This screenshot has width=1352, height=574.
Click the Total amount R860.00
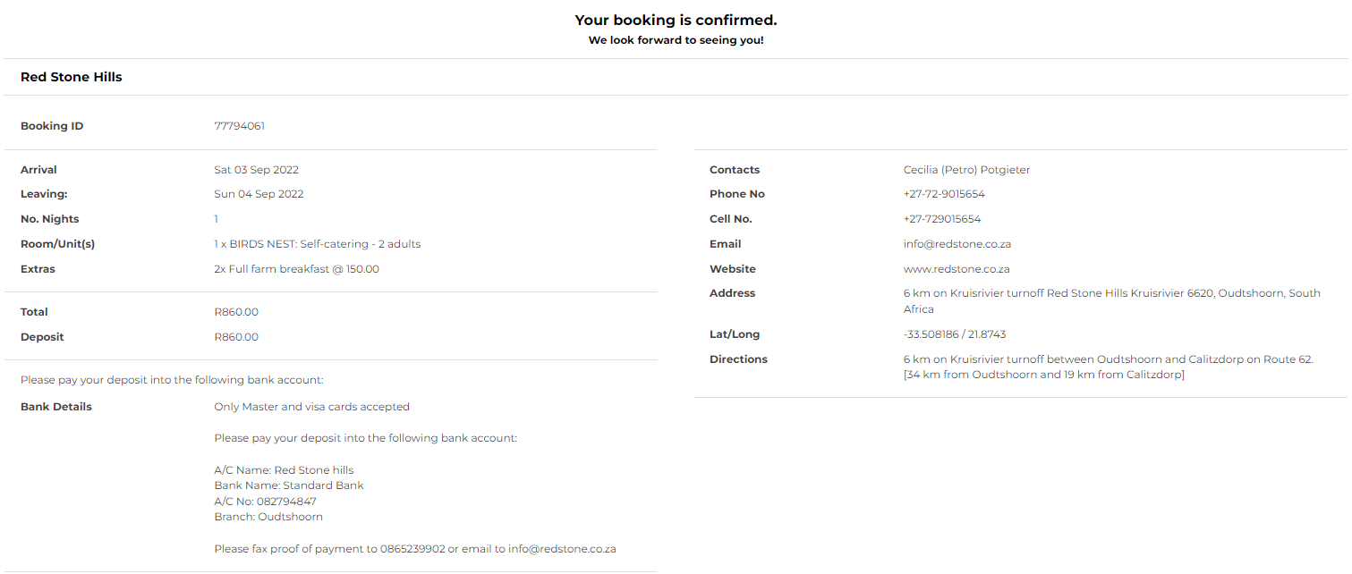[236, 312]
